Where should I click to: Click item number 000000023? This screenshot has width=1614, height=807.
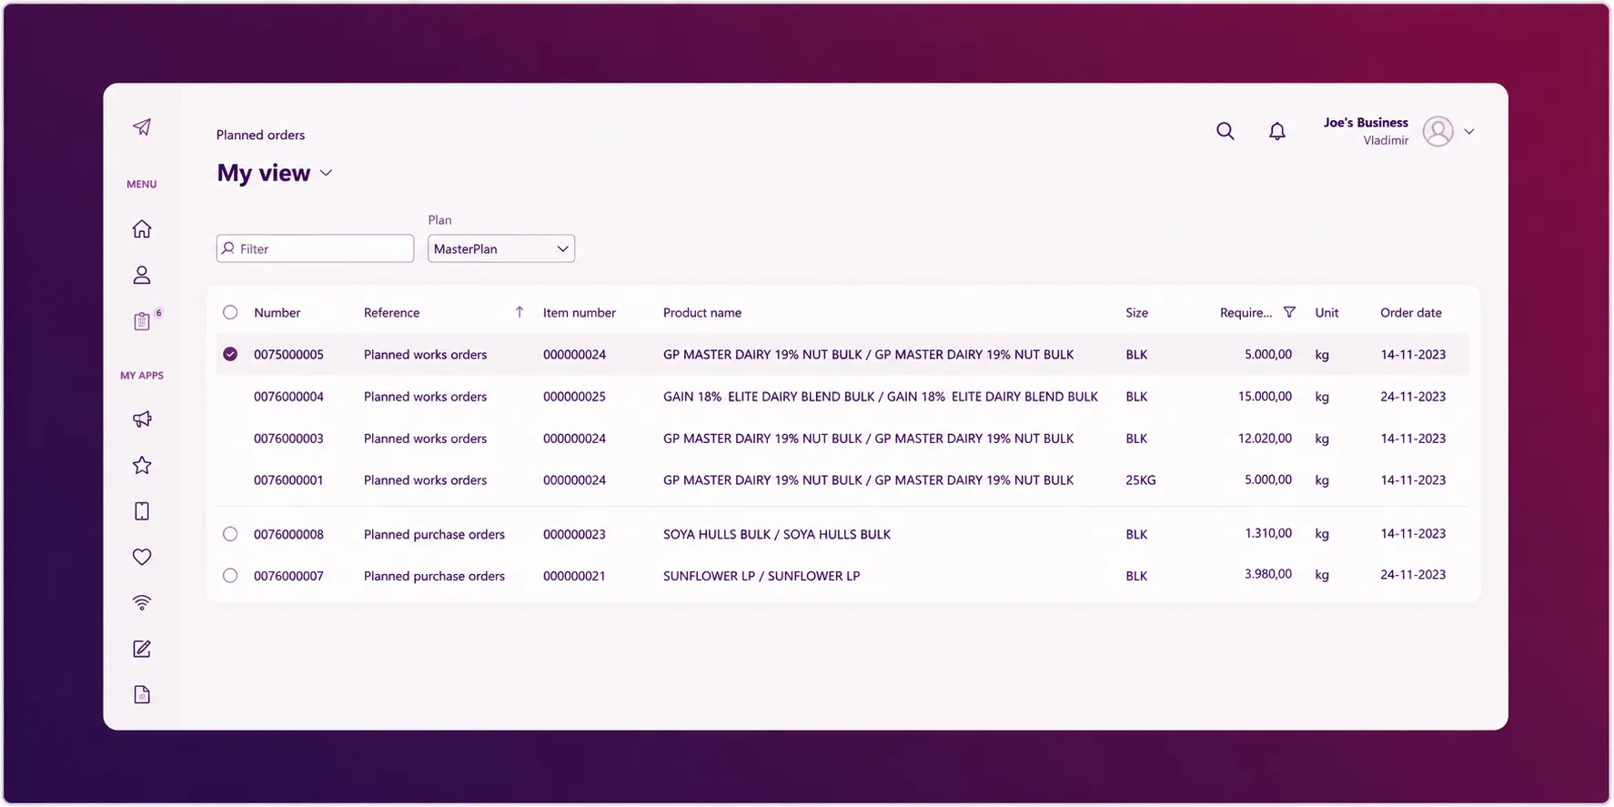574,534
